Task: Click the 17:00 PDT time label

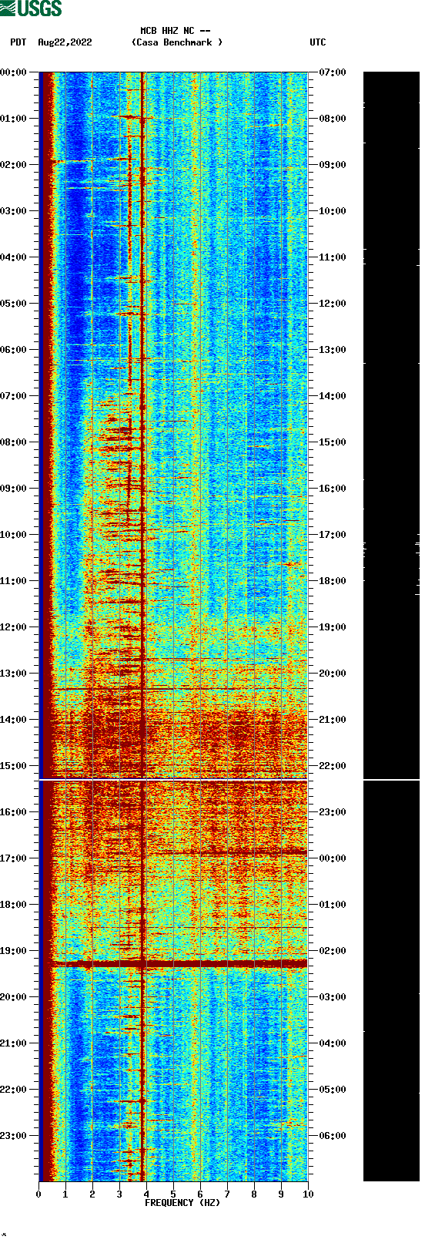Action: 14,858
